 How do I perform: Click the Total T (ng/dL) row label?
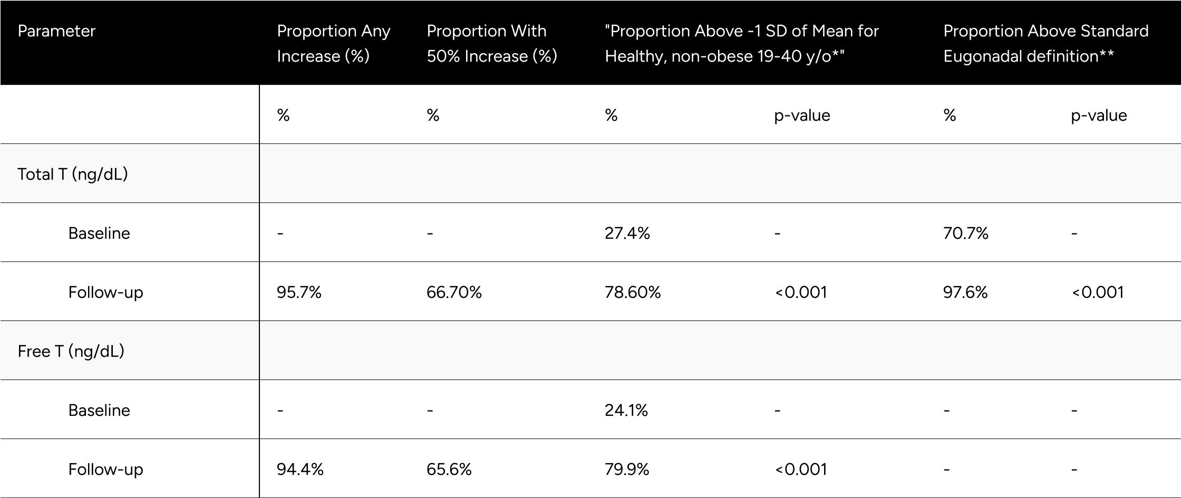coord(73,174)
